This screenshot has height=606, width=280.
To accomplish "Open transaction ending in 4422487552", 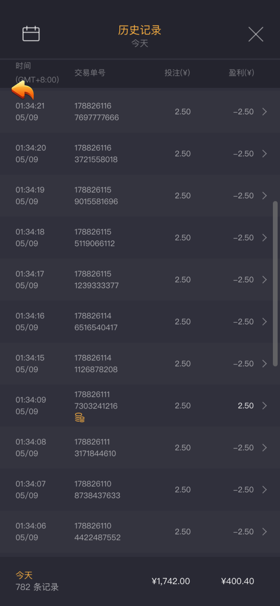I will click(97, 532).
